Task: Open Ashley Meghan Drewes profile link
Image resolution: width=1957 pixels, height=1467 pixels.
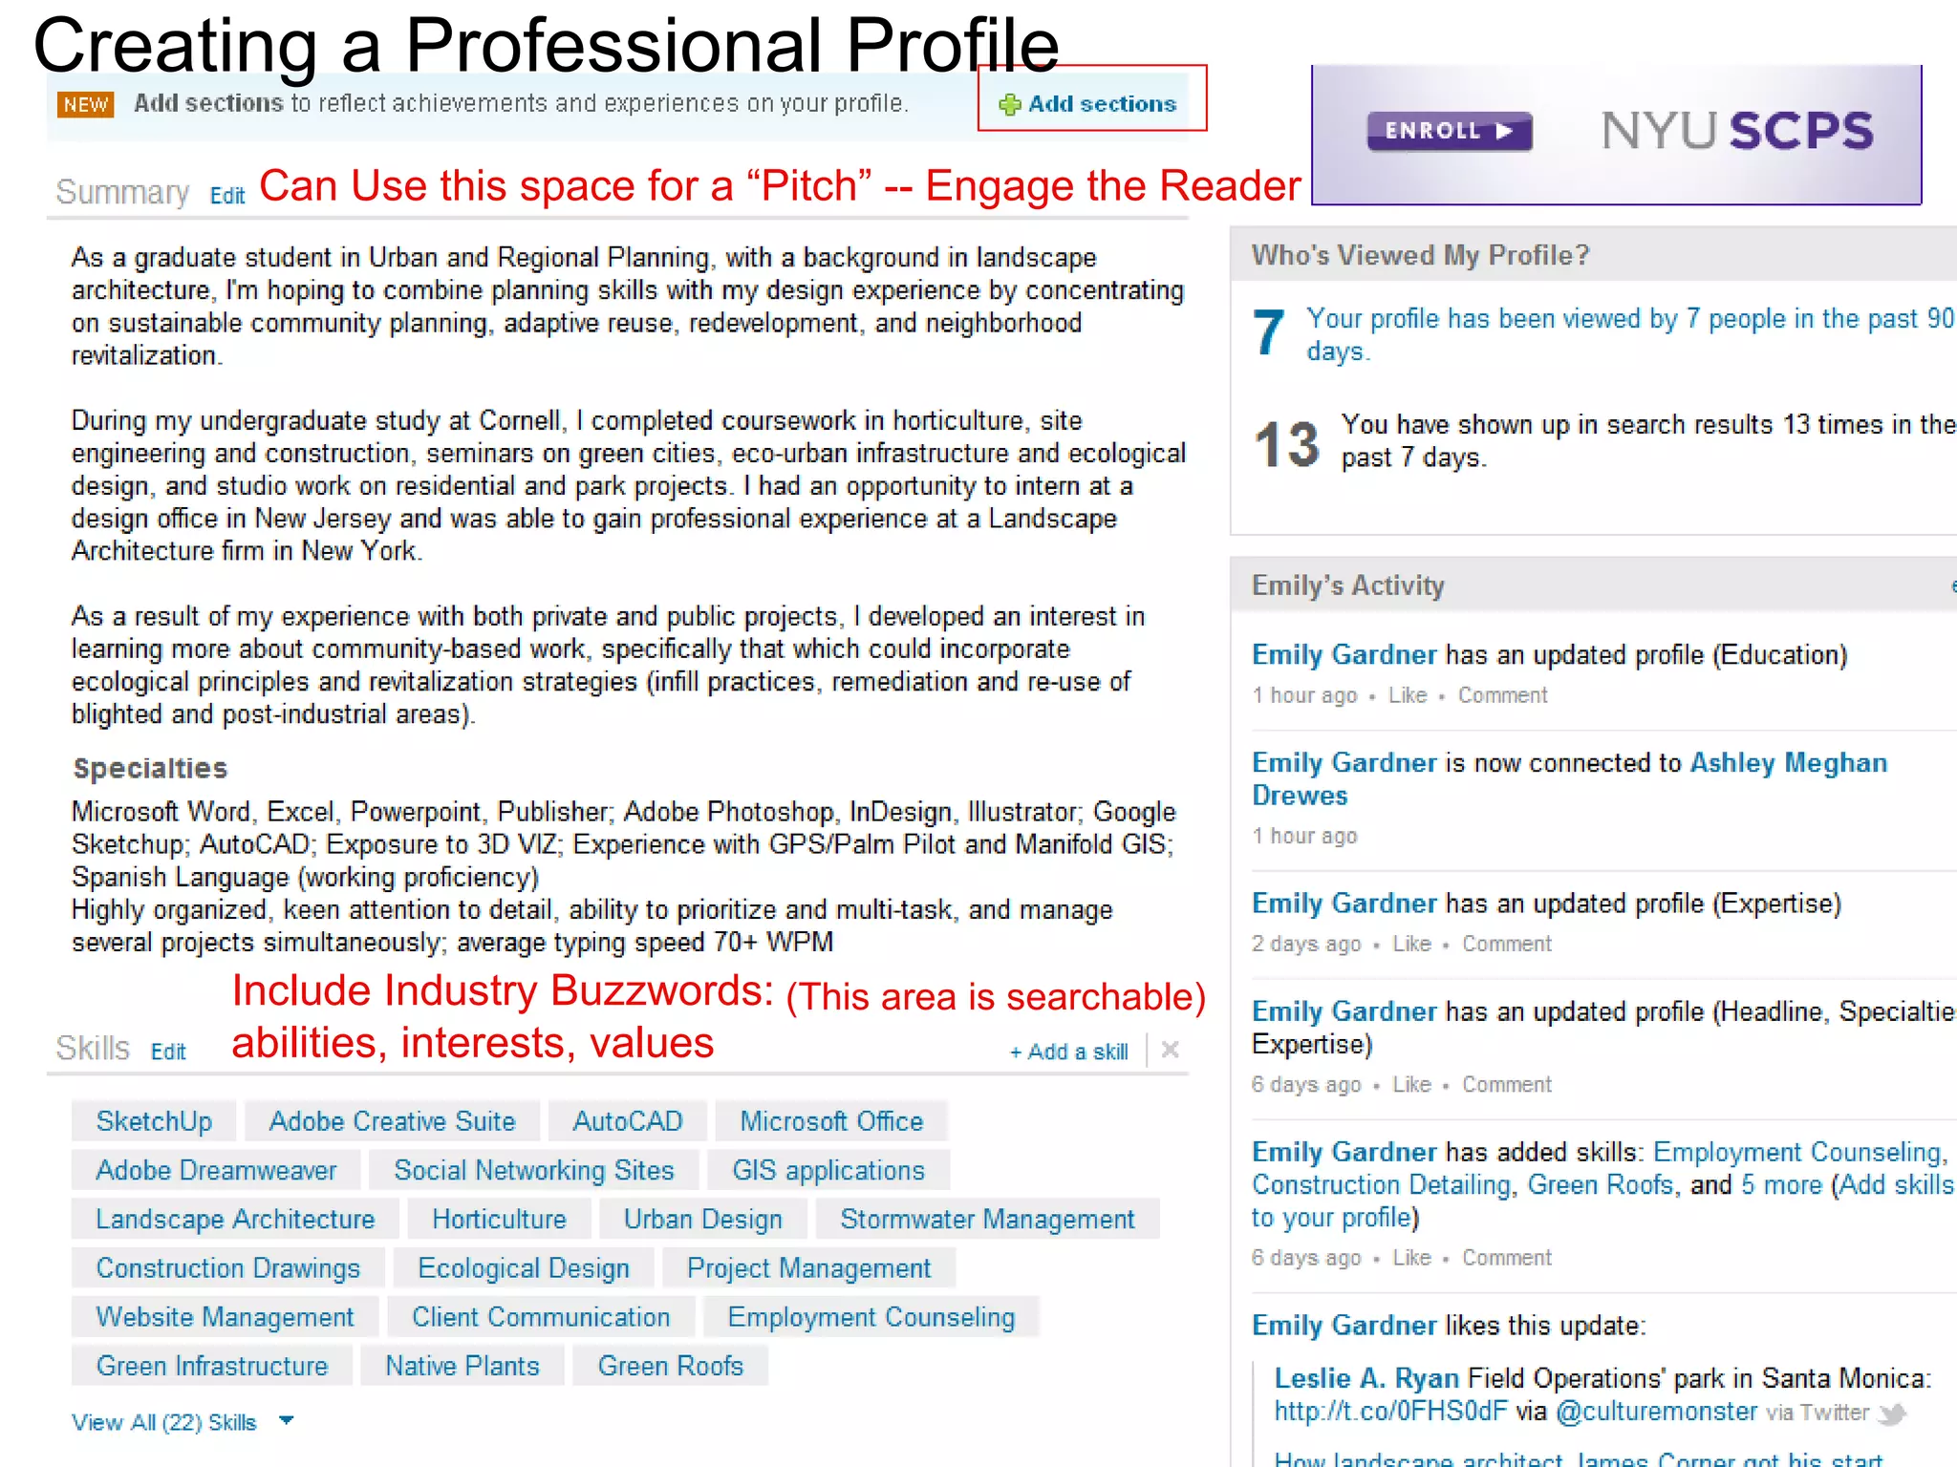Action: 1788,763
